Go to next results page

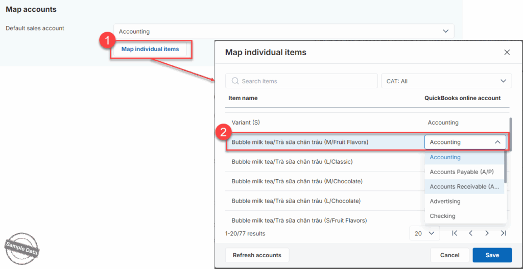click(x=487, y=233)
